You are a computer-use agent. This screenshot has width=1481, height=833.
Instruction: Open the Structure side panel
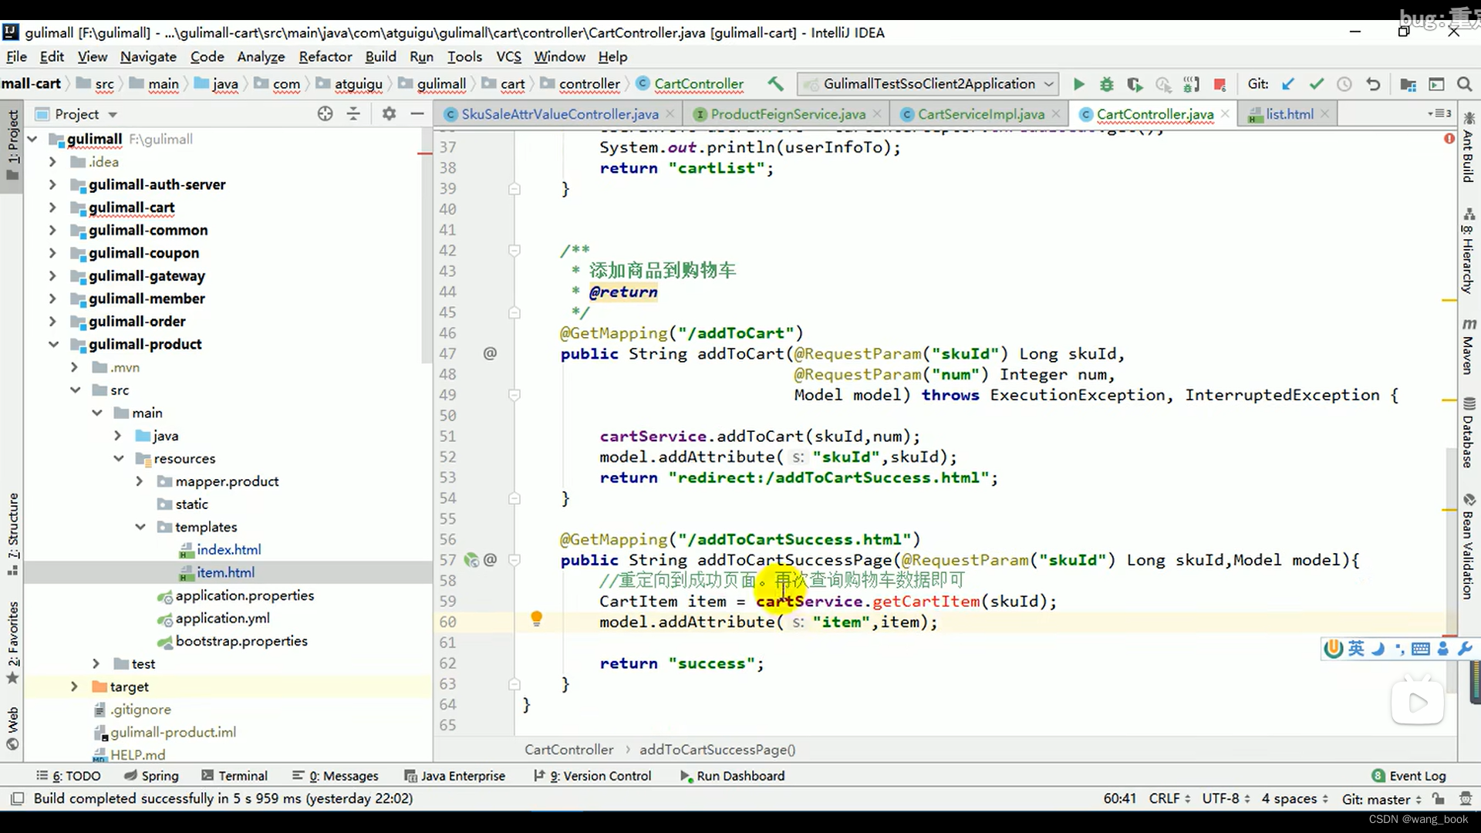[x=12, y=535]
